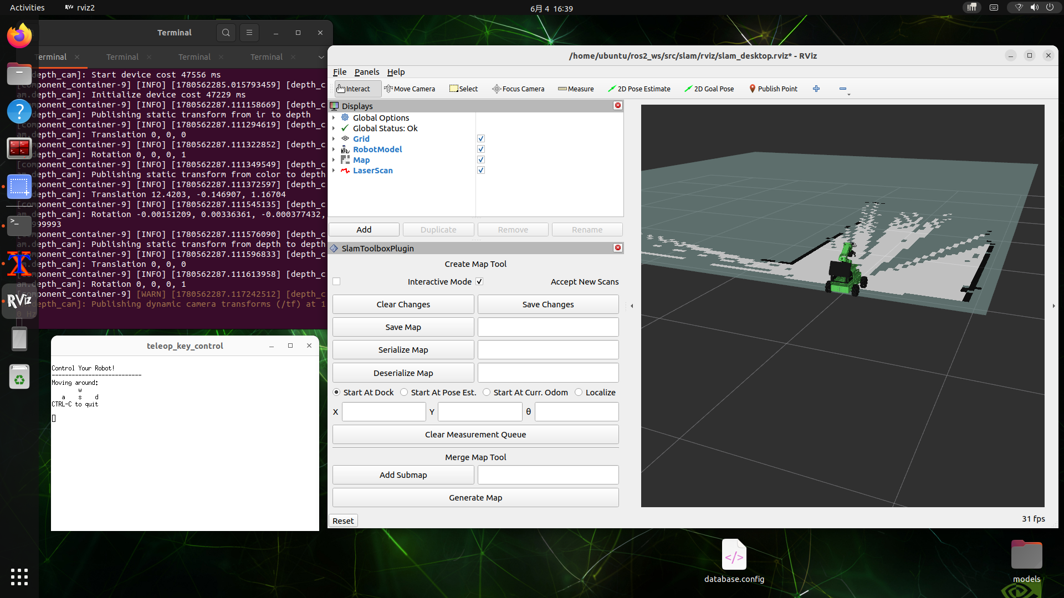Click the Focus Camera tool

click(518, 89)
